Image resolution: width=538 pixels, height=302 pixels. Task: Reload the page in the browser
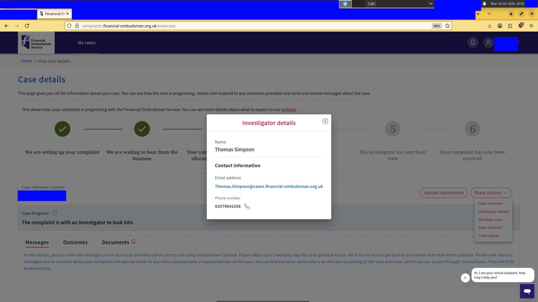[27, 26]
